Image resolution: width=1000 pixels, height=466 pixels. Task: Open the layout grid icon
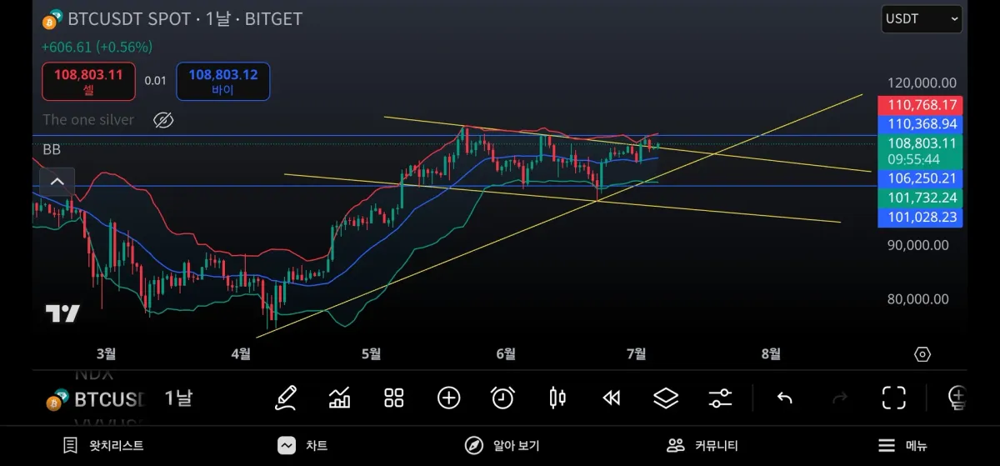point(394,398)
